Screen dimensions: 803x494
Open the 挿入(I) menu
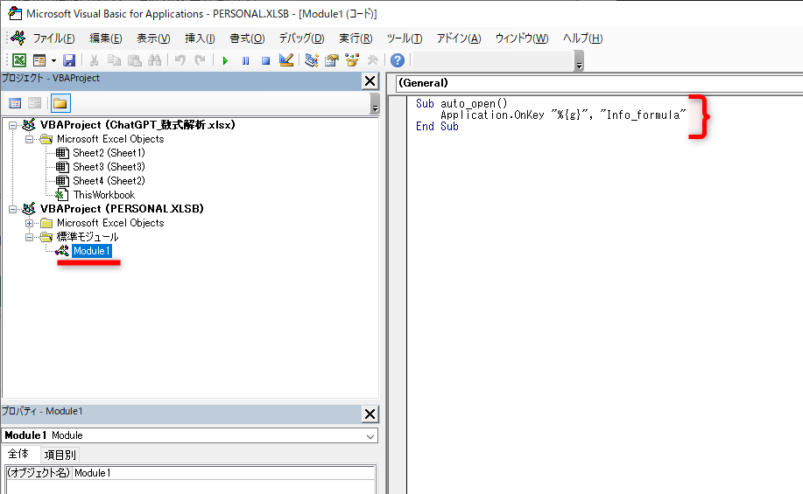[200, 38]
